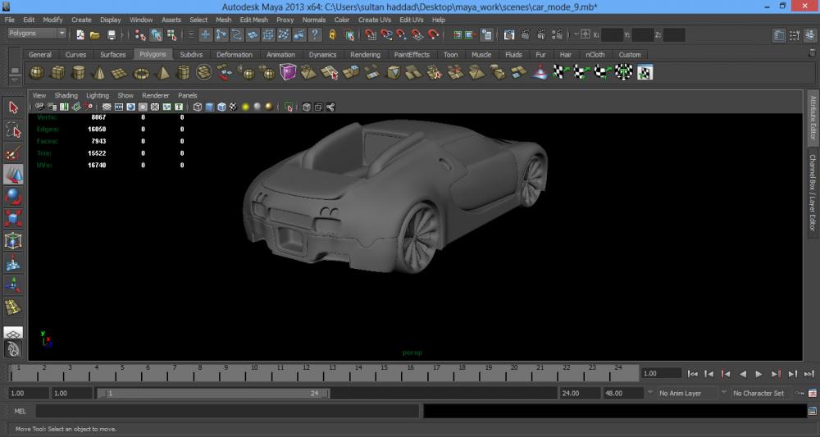The image size is (820, 437).
Task: Select the Scale tool in the toolbox
Action: [x=13, y=219]
